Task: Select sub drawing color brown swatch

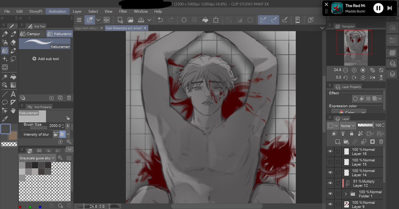Action: click(x=13, y=136)
